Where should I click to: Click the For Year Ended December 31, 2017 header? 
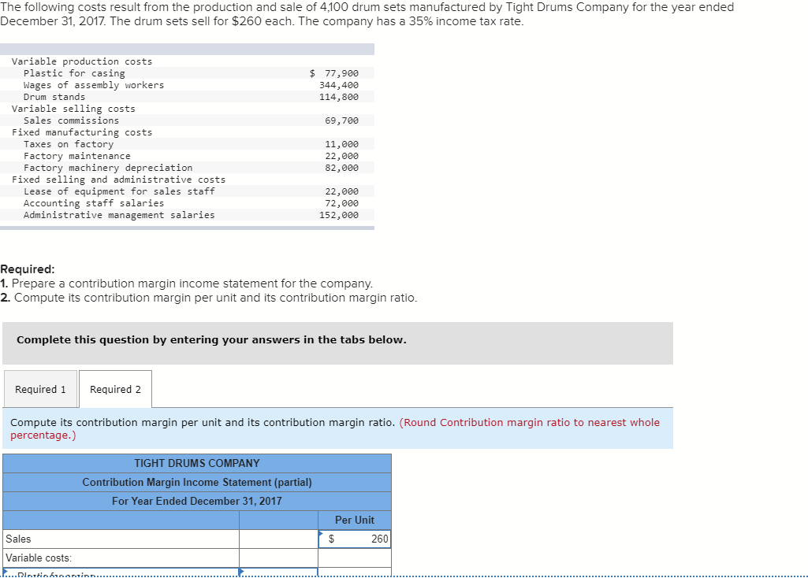[197, 501]
